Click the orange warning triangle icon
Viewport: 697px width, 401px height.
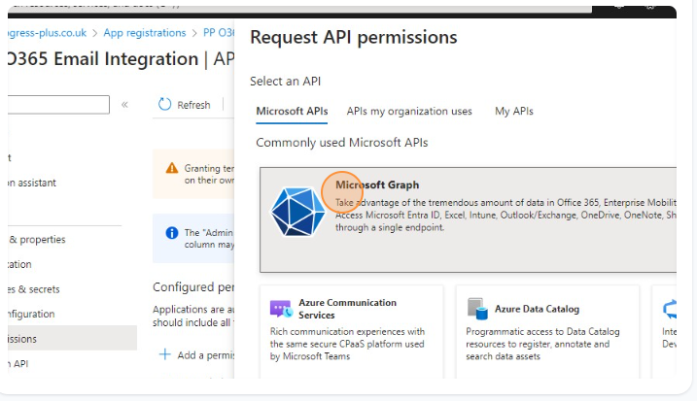coord(172,168)
